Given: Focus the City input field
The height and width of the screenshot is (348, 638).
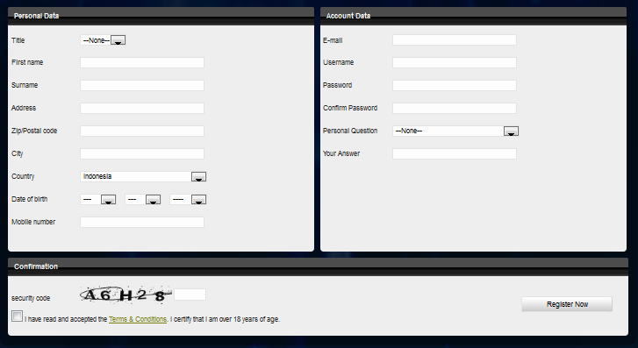Looking at the screenshot, I should coord(142,153).
